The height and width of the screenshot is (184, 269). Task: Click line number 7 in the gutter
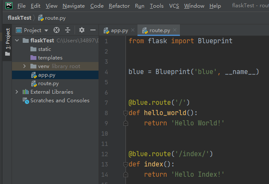tap(106, 103)
